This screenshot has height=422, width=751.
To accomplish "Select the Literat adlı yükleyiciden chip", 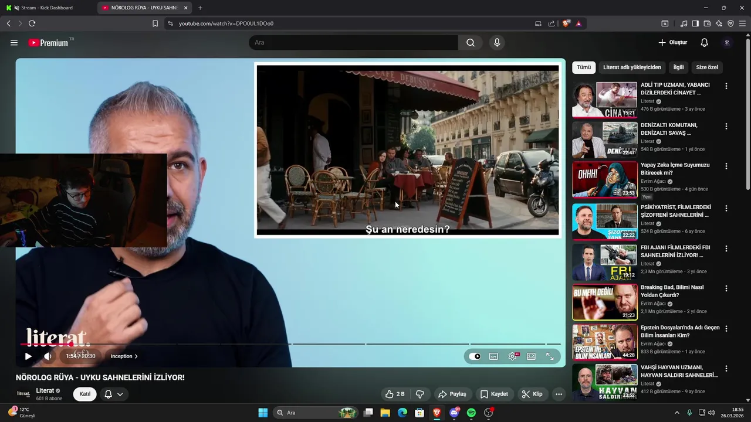I will (632, 67).
